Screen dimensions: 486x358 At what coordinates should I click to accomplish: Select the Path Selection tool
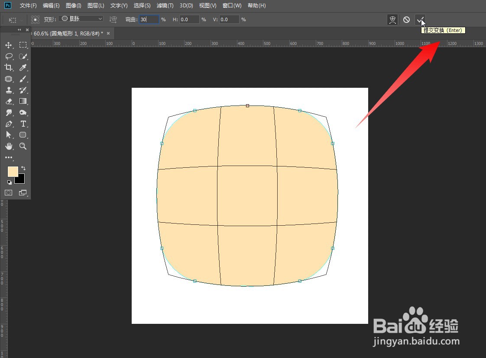(x=9, y=135)
